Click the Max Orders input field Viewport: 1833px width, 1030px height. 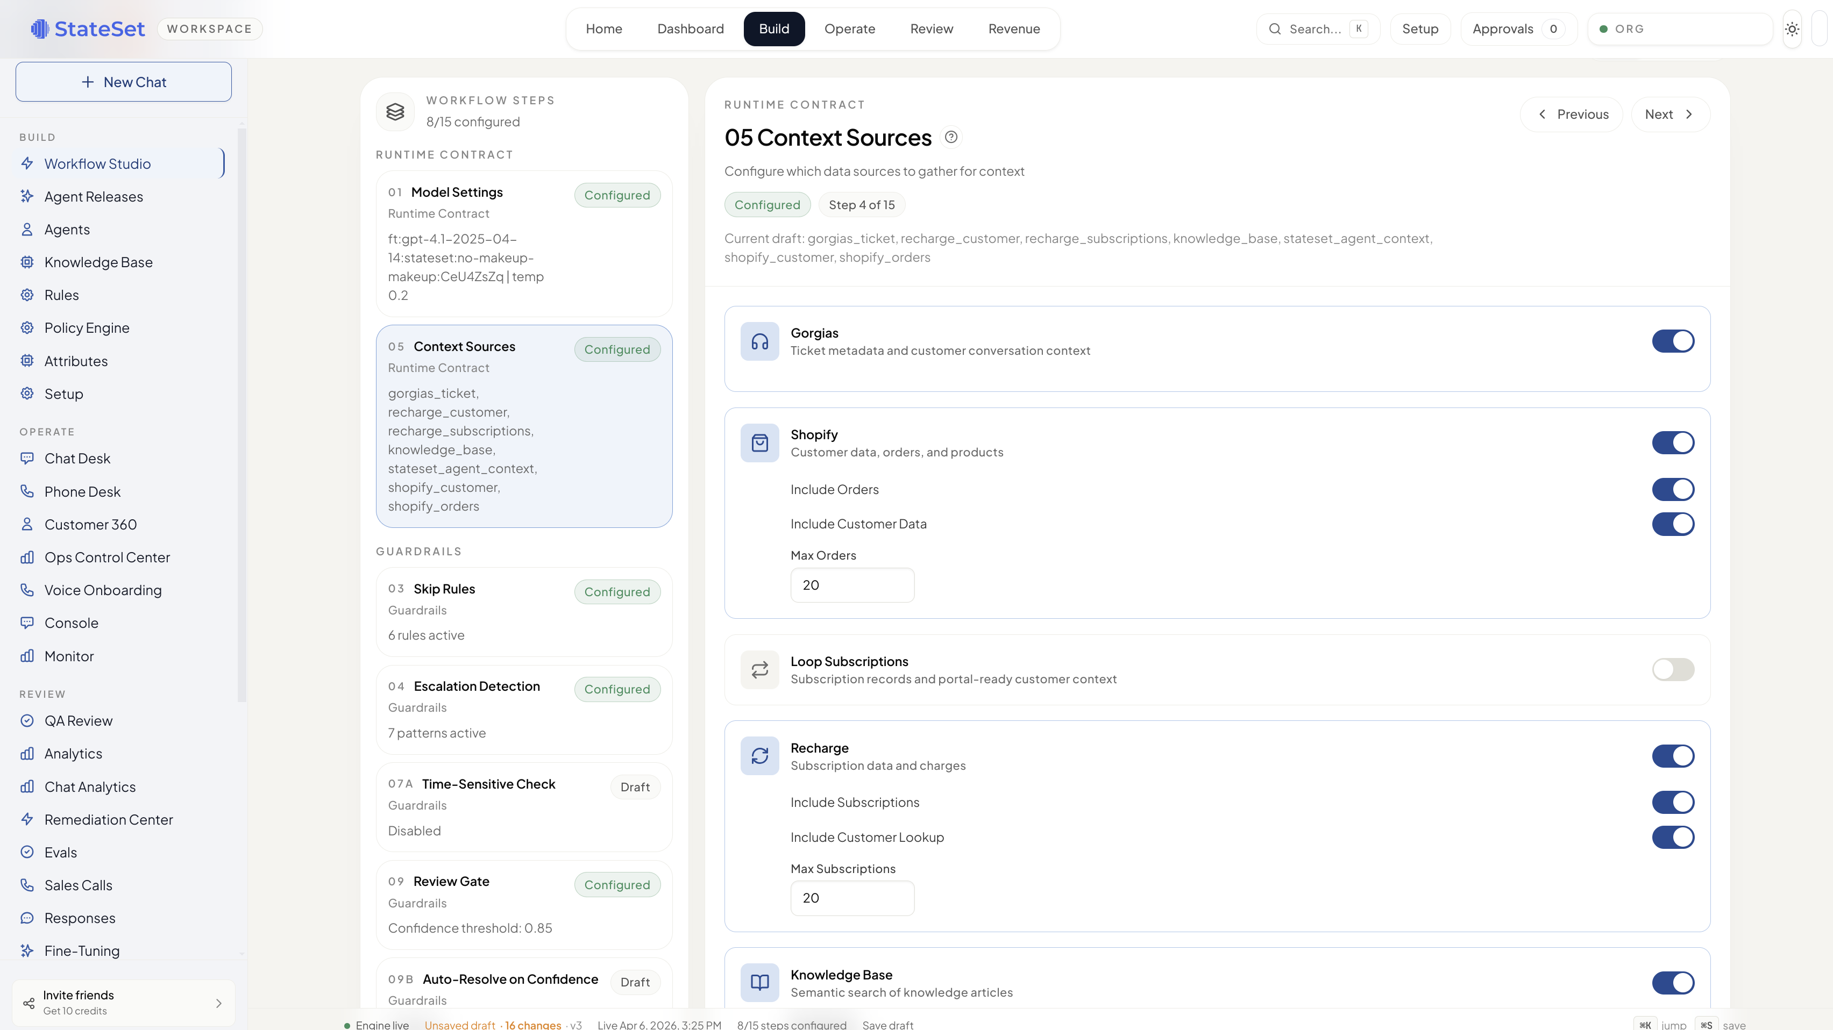(x=852, y=585)
